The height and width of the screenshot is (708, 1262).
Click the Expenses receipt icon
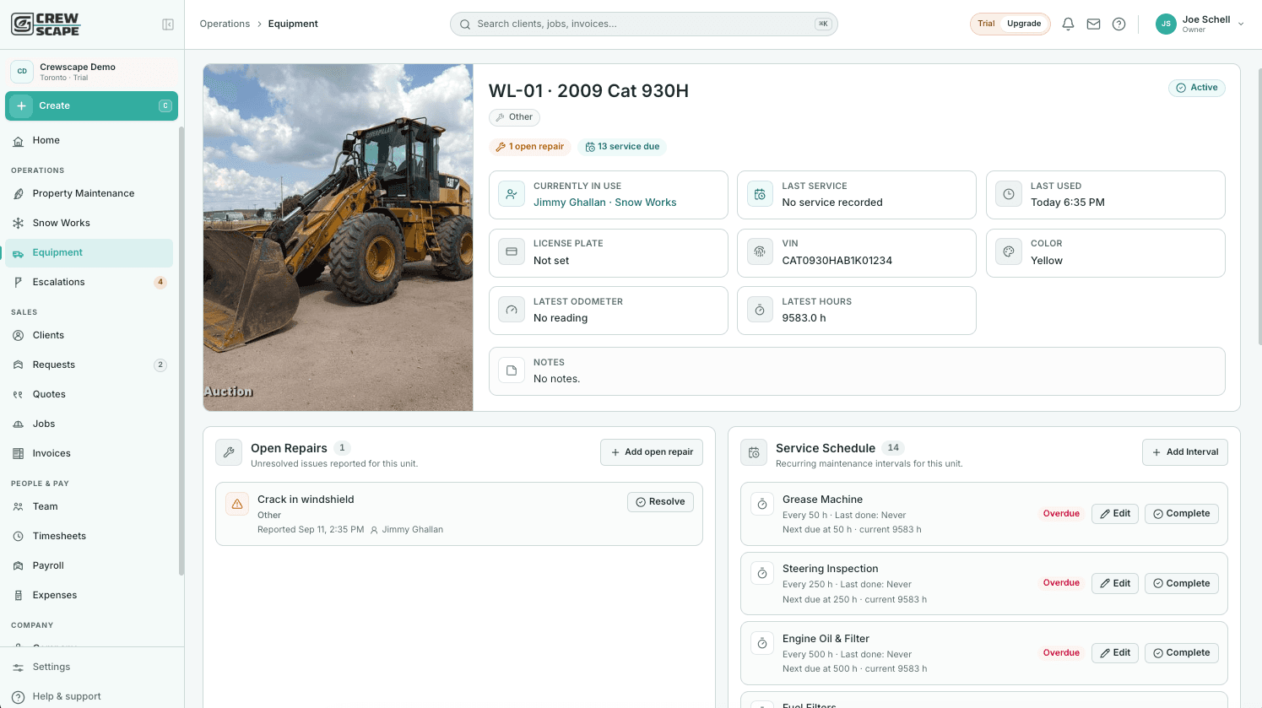pos(19,595)
